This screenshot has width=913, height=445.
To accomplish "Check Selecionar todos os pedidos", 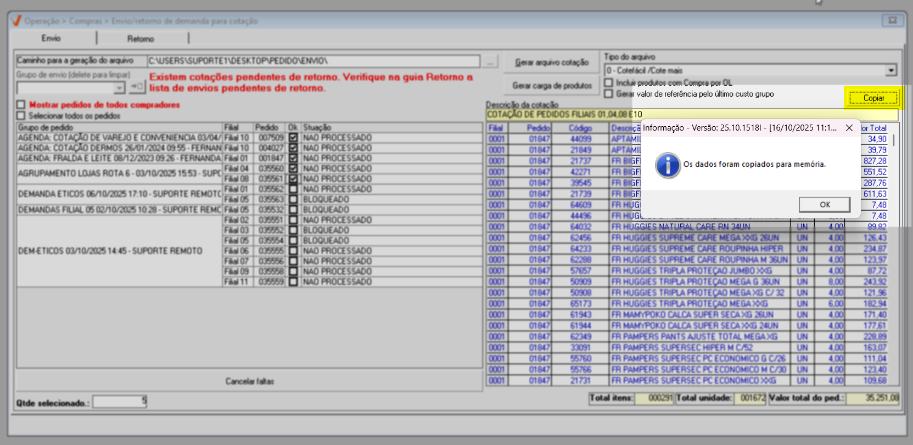I will click(x=21, y=116).
